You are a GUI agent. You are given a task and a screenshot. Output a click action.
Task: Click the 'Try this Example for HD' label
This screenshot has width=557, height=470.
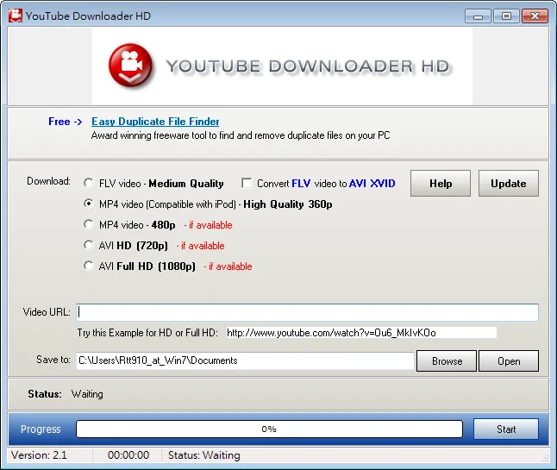(x=147, y=333)
